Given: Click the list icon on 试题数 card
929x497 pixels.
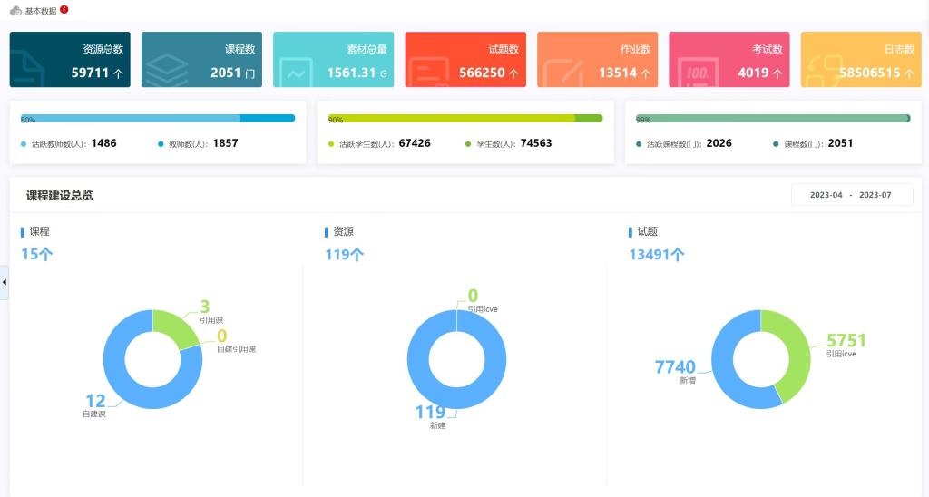Looking at the screenshot, I should click(x=428, y=73).
